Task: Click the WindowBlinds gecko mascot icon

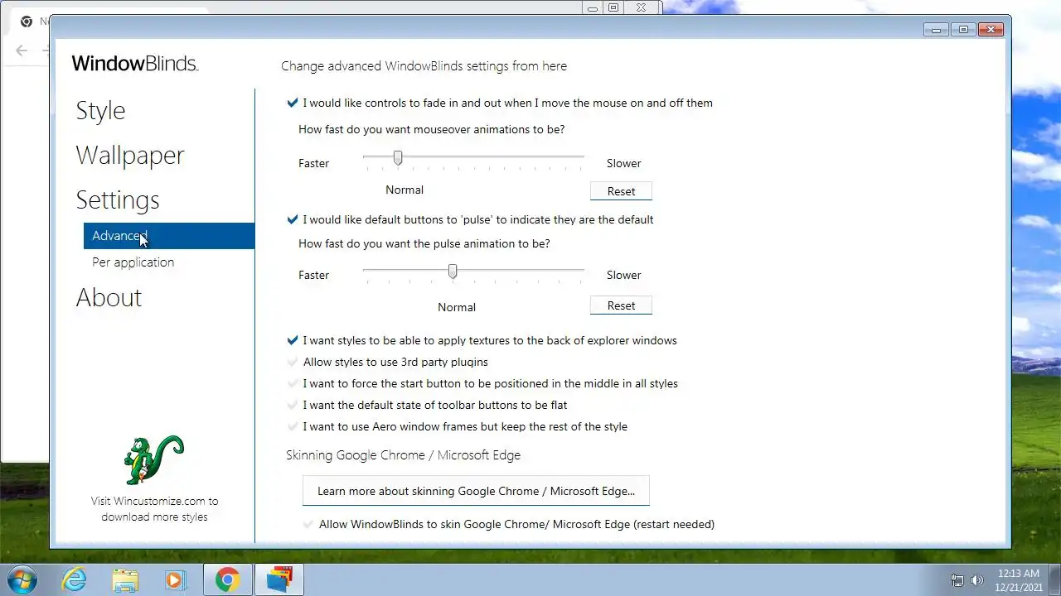Action: pos(153,460)
